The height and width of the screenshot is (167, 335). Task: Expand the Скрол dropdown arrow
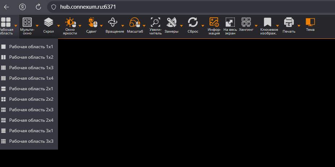coord(58,26)
